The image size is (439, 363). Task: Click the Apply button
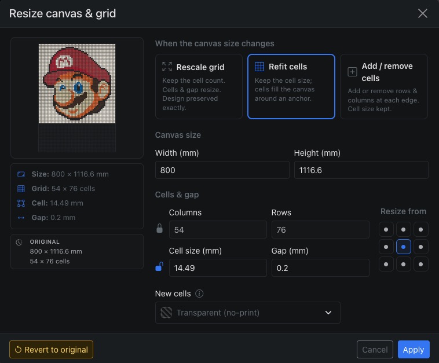pyautogui.click(x=414, y=350)
